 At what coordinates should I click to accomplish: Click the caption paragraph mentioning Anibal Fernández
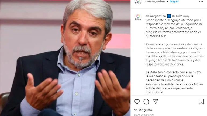[x=174, y=26]
